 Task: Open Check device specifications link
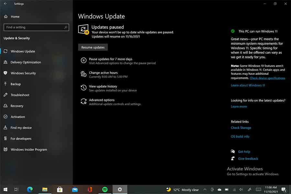[x=267, y=78]
